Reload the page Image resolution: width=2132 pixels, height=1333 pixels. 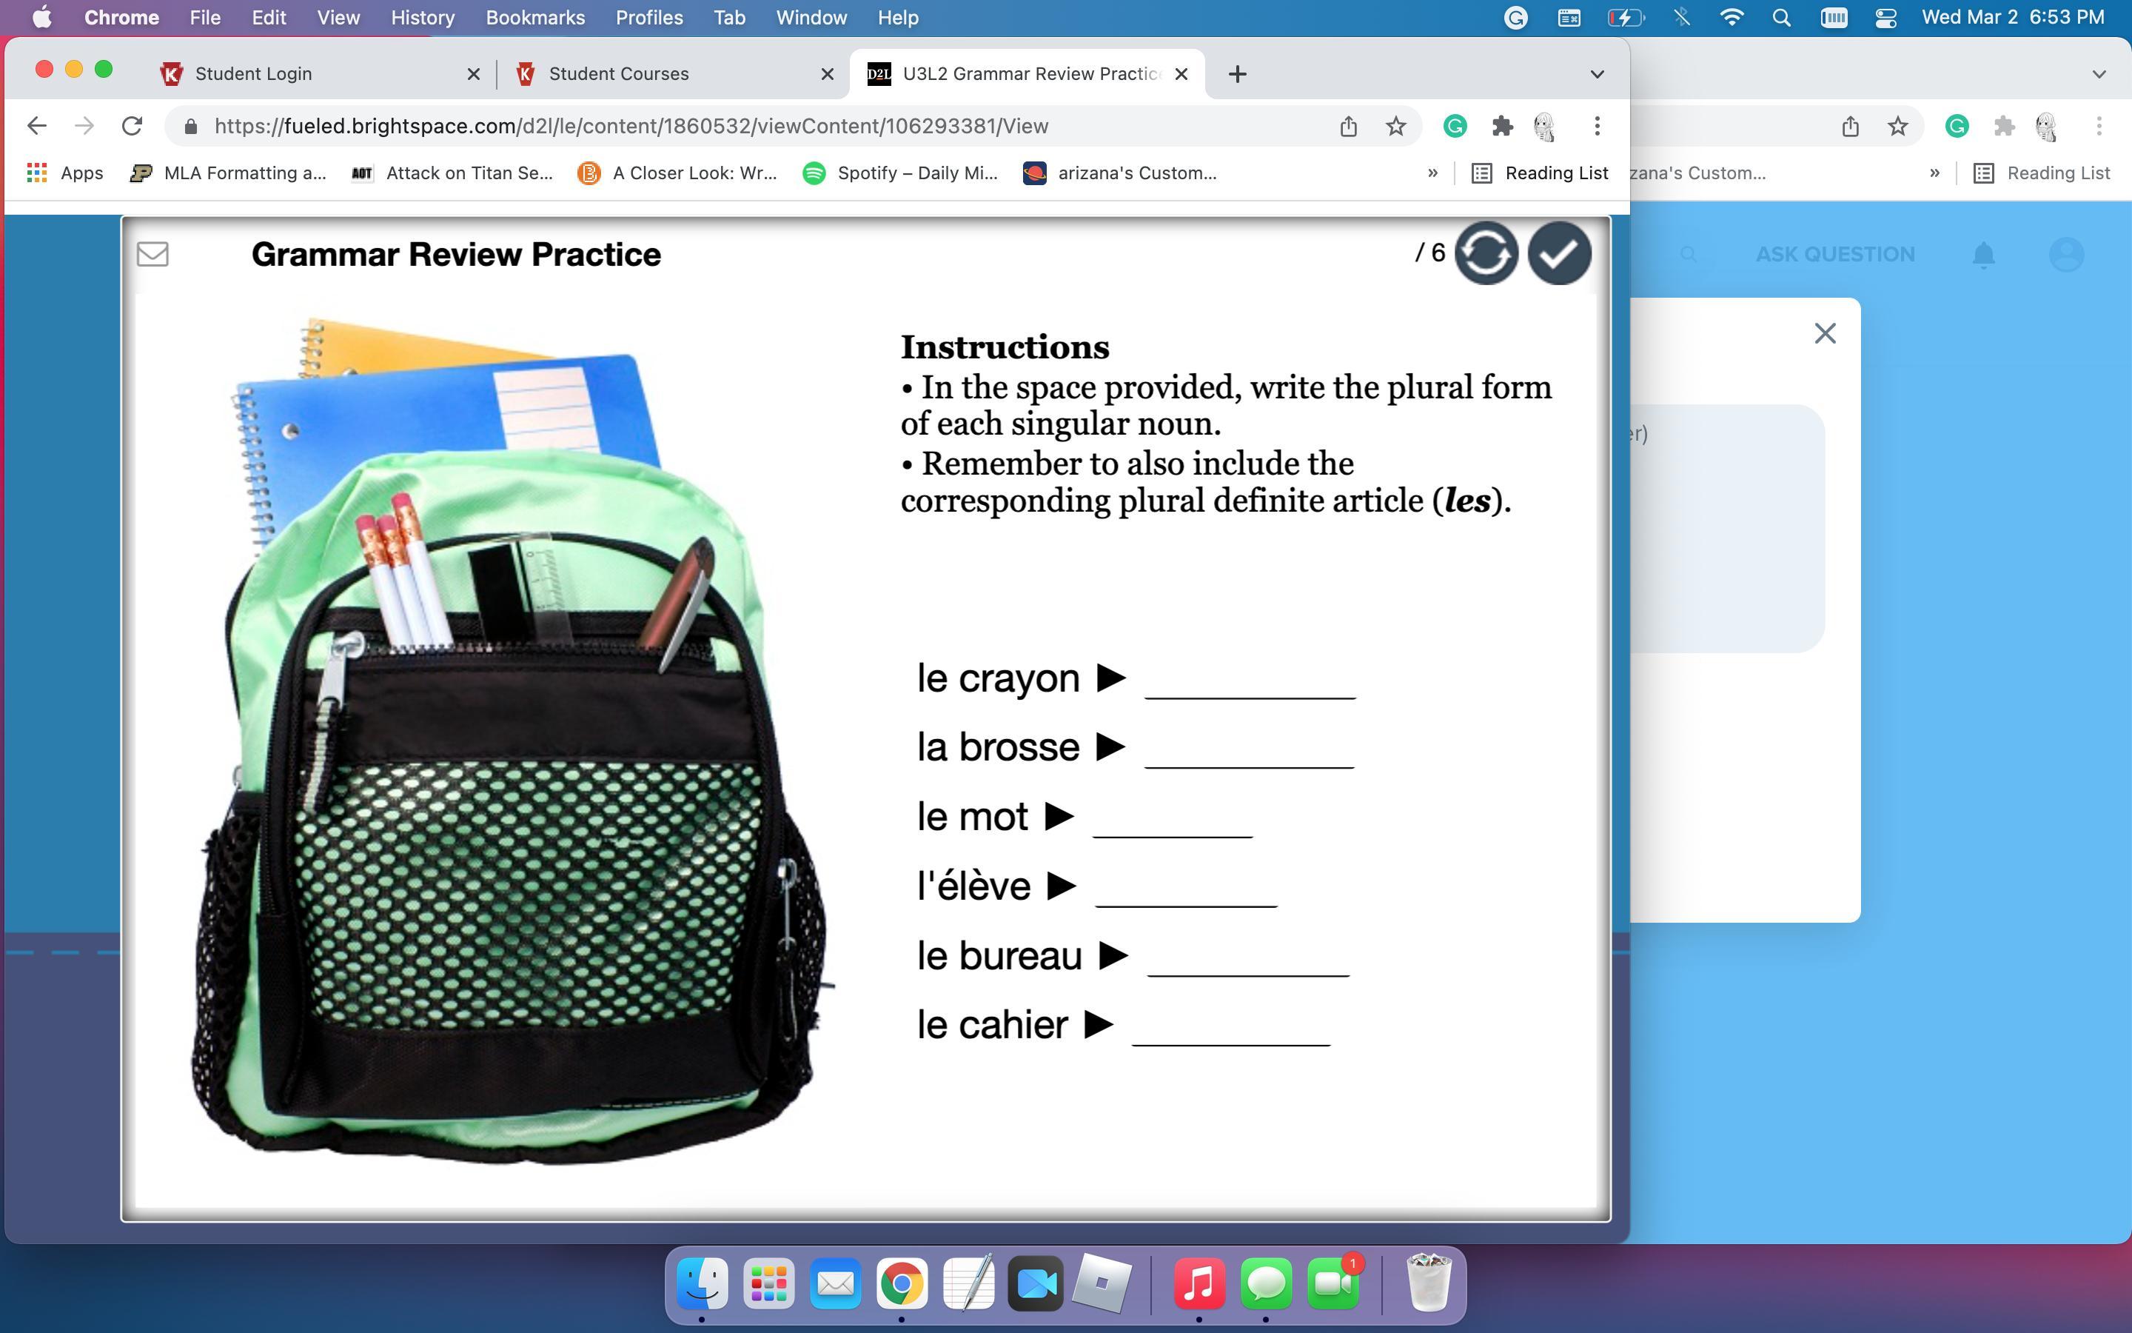point(133,126)
